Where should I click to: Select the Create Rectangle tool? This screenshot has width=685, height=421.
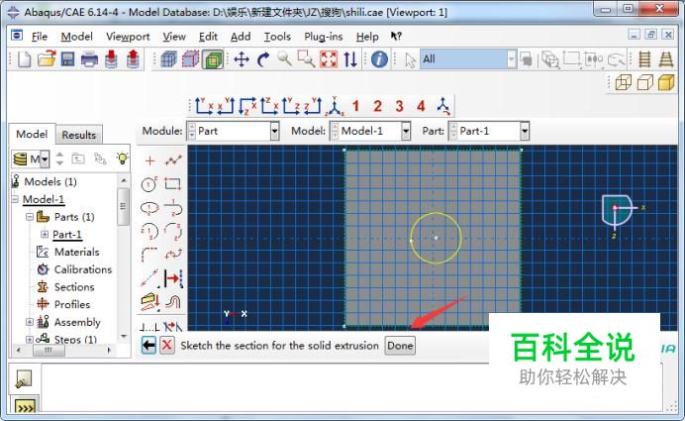click(x=173, y=184)
